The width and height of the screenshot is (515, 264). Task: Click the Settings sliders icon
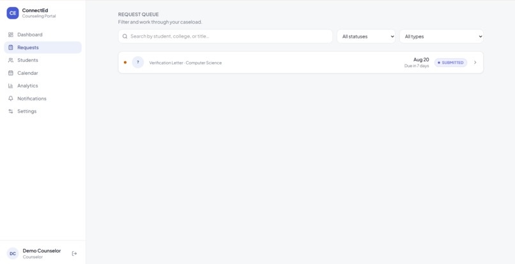pos(11,111)
